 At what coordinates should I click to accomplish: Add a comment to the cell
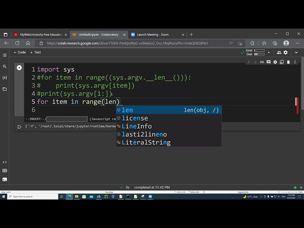268,62
